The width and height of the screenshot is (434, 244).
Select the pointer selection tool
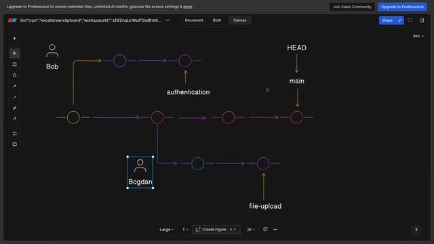point(14,53)
